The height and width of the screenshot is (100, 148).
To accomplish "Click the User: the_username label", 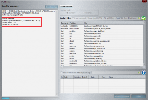I will coord(10,6).
